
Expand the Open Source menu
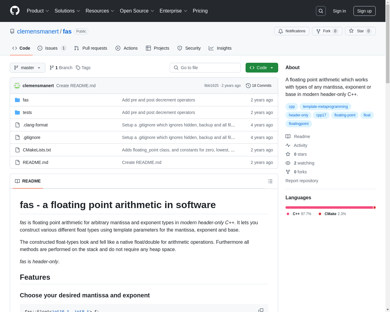click(x=137, y=11)
